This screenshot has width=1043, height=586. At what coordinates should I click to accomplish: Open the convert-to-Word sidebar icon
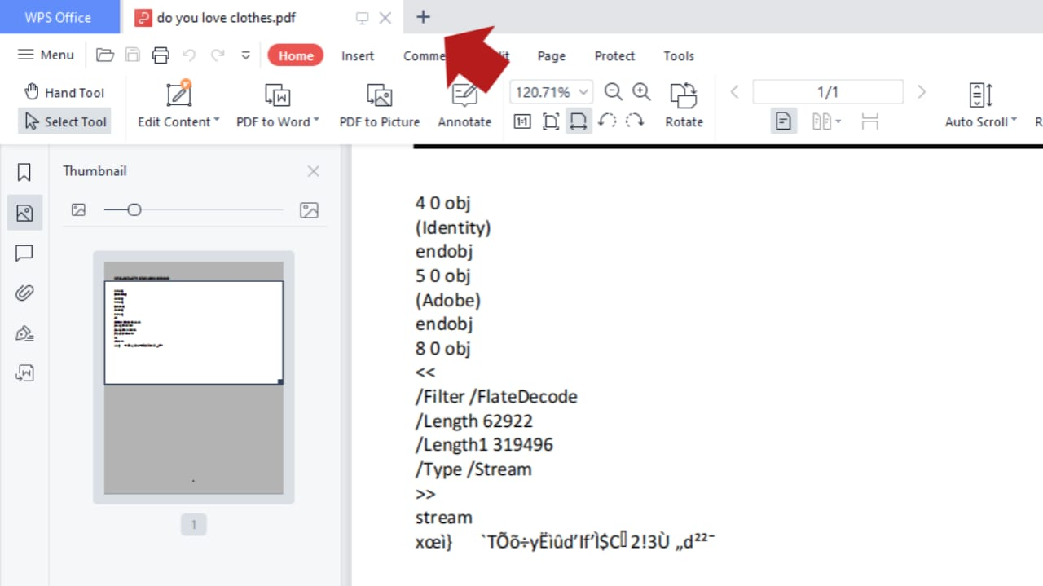(24, 373)
